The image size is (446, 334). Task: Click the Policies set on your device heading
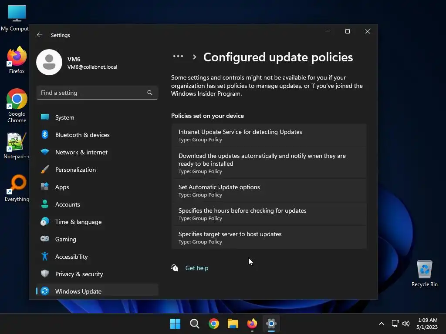207,116
